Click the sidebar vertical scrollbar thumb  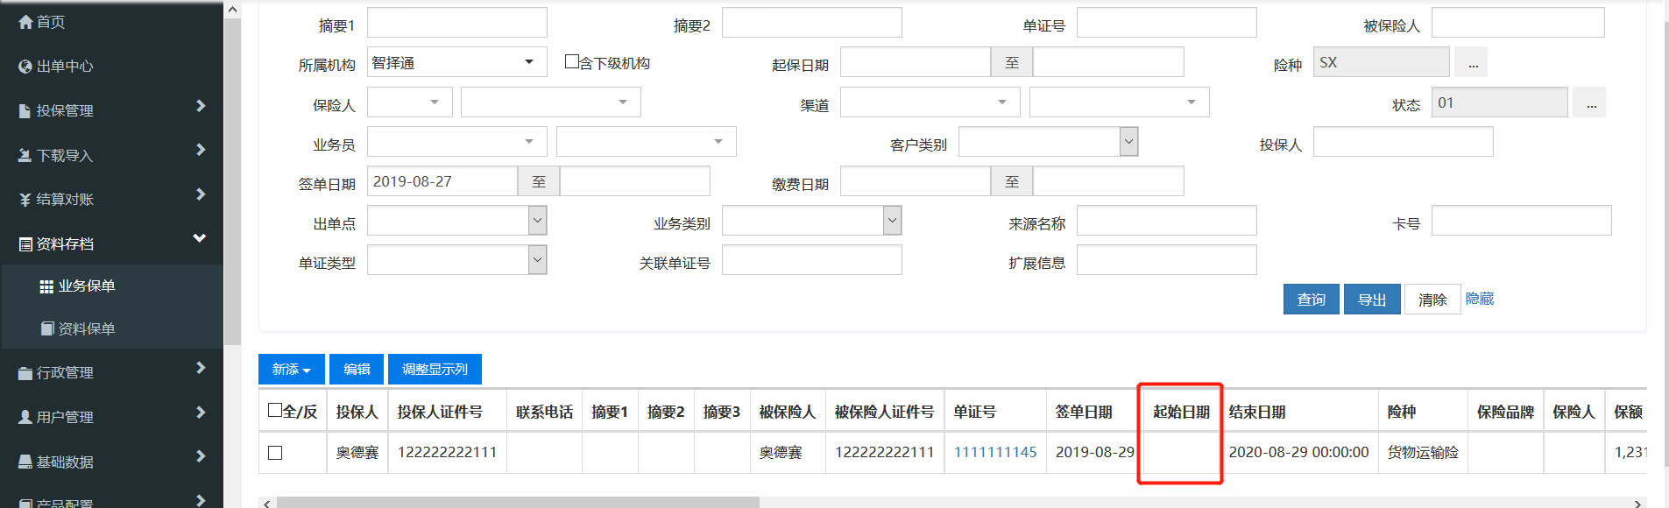pos(232,182)
